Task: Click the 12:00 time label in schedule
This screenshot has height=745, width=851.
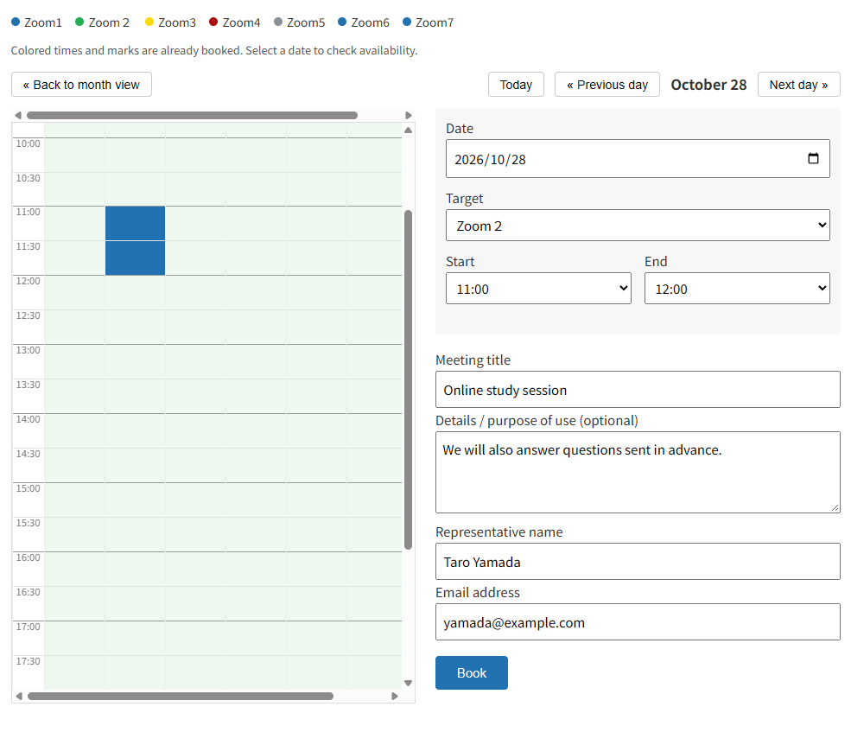Action: click(x=29, y=281)
